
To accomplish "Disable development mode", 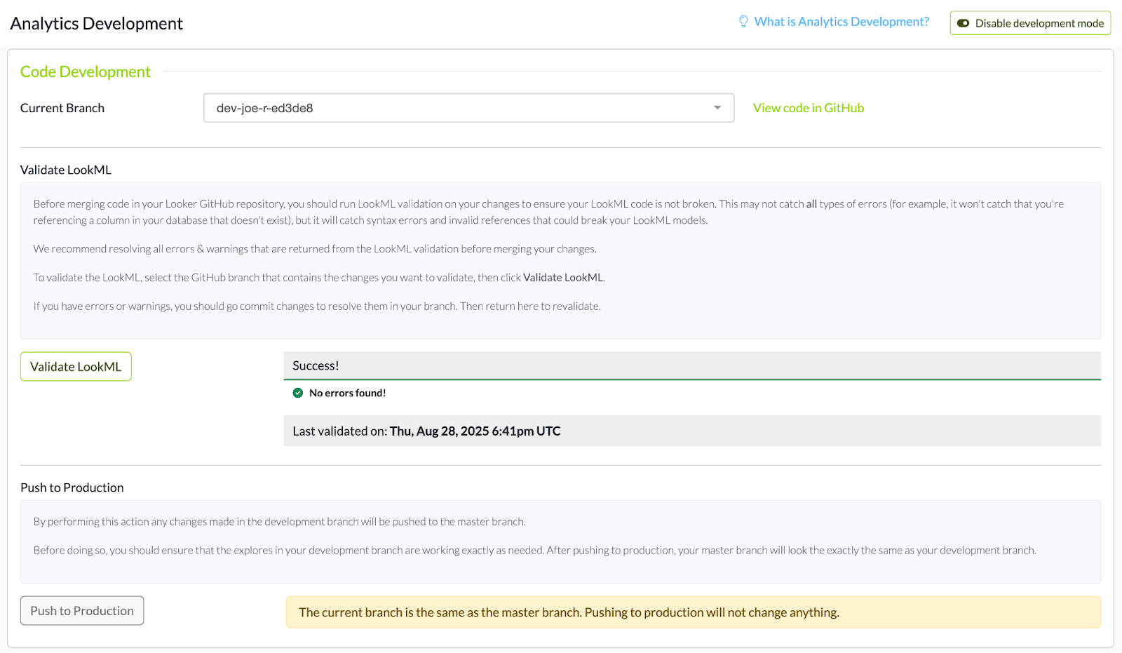I will (x=1030, y=23).
